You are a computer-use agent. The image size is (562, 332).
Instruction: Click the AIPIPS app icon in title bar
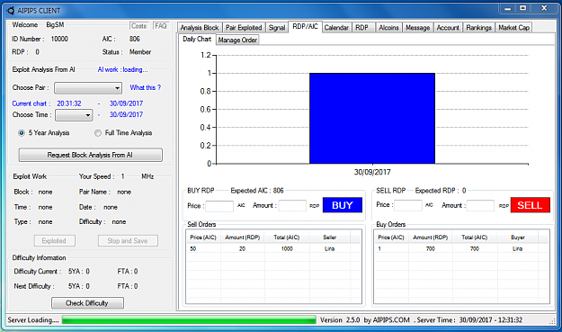11,11
